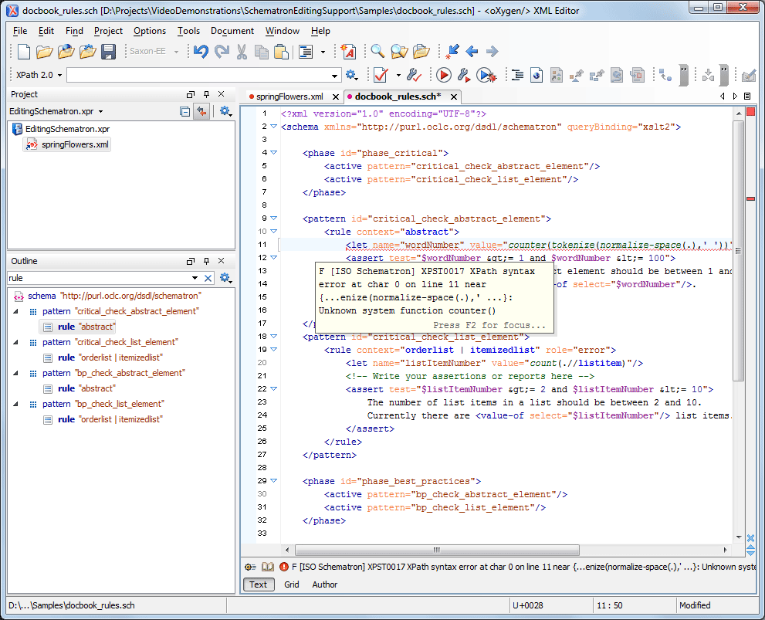This screenshot has width=765, height=620.
Task: Click the Open file folder icon
Action: pyautogui.click(x=45, y=51)
